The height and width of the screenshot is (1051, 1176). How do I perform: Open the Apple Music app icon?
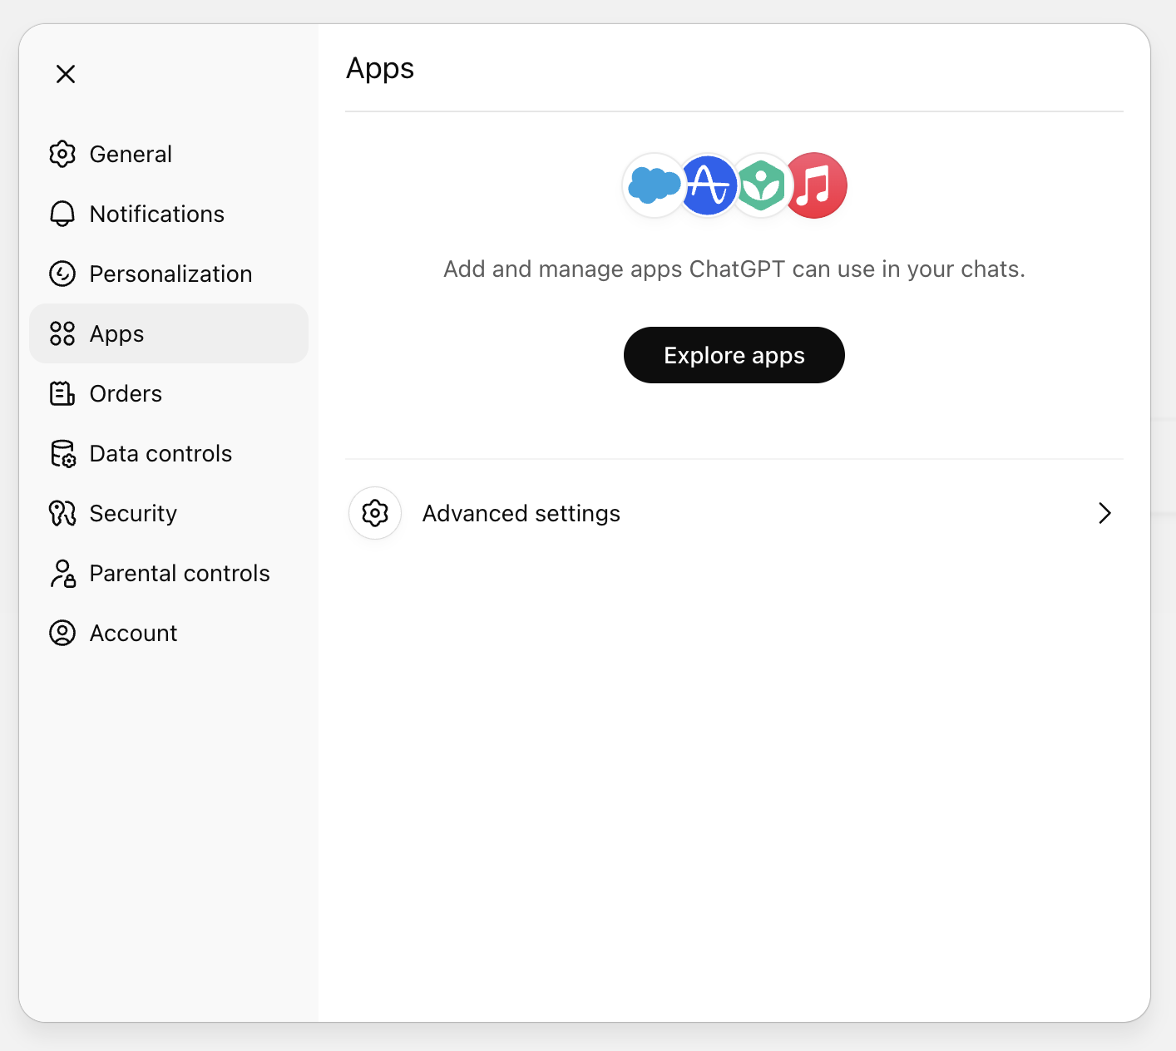pyautogui.click(x=816, y=185)
